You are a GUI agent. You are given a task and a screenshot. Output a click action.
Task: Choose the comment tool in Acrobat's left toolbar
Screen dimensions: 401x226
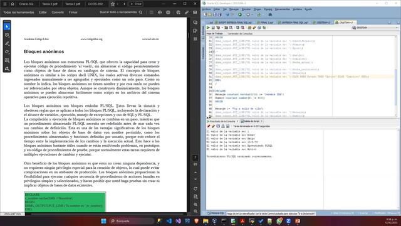pos(7,35)
